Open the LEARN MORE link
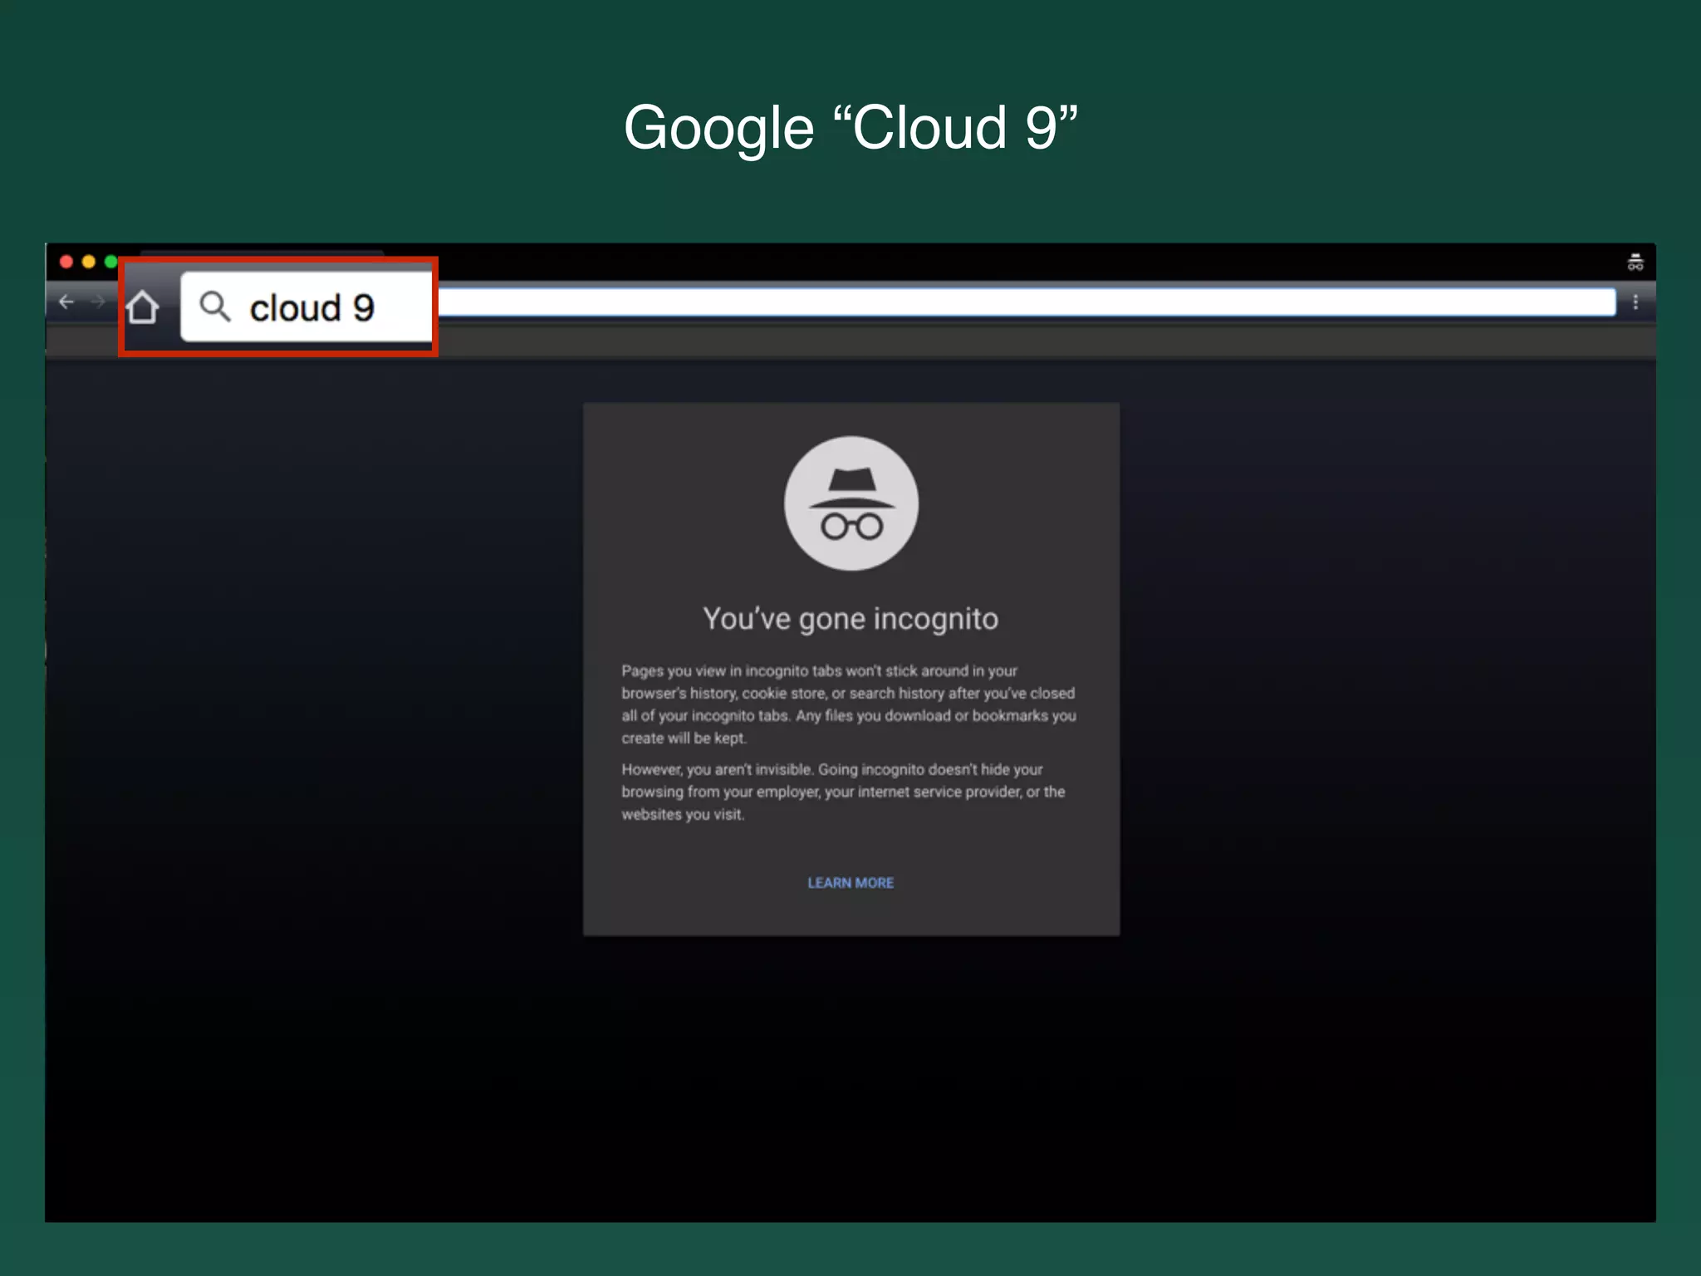Image resolution: width=1701 pixels, height=1276 pixels. pyautogui.click(x=850, y=882)
